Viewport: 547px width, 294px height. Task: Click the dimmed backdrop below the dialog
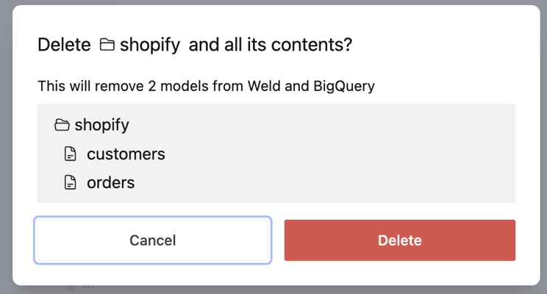(x=294, y=290)
